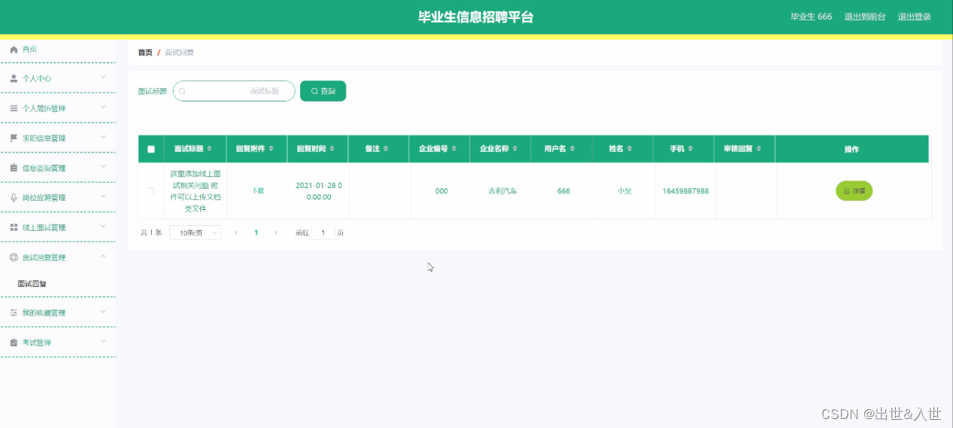Screen dimensions: 953x428
Task: Sort by 企业名称 column arrows
Action: [x=515, y=149]
